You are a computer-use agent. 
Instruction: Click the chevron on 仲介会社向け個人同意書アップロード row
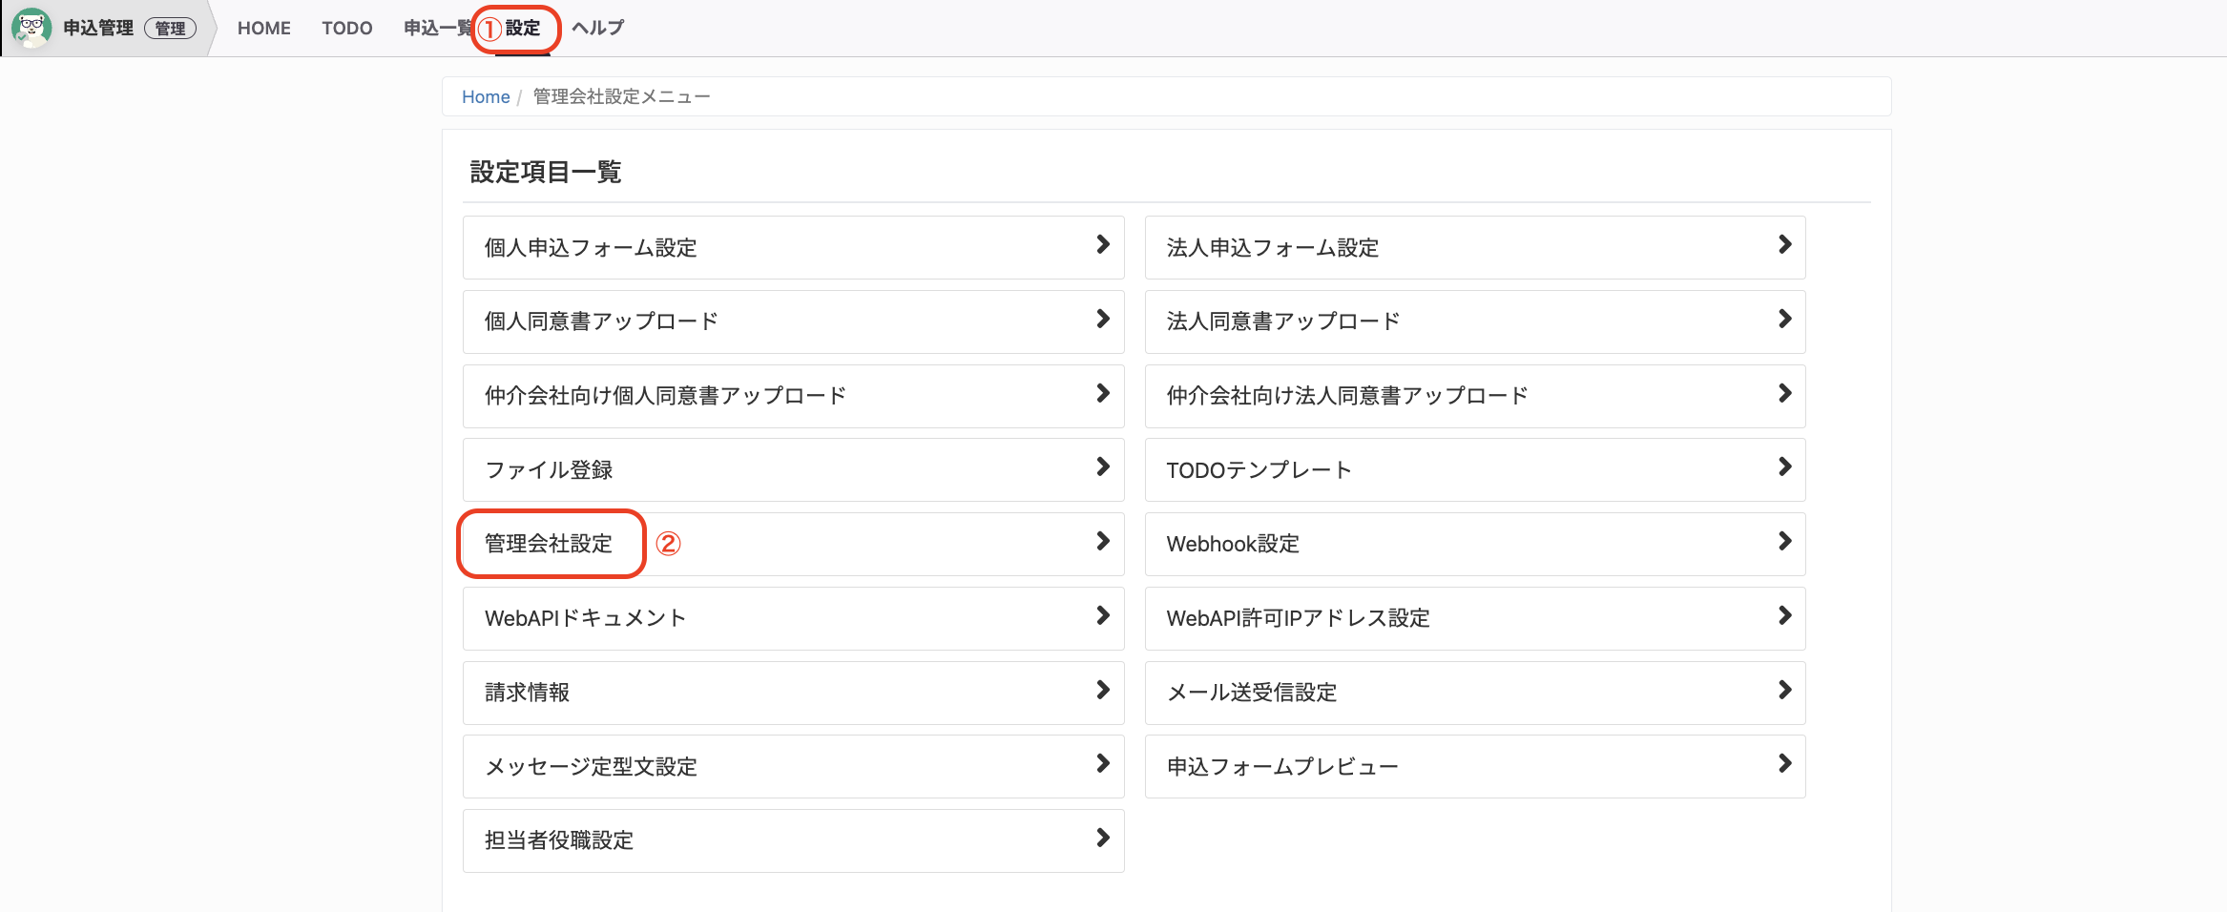tap(1103, 393)
